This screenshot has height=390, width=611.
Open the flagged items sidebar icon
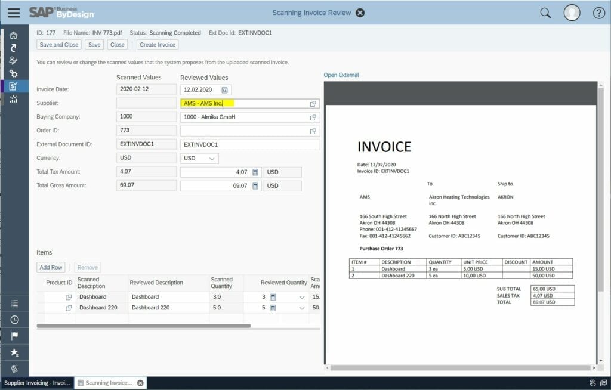click(x=14, y=336)
